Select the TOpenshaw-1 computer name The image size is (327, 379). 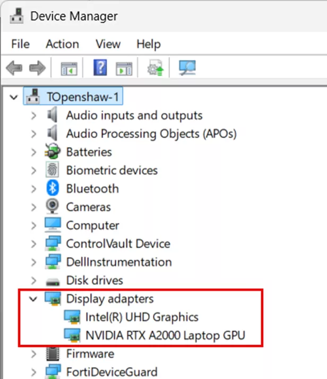[x=83, y=97]
